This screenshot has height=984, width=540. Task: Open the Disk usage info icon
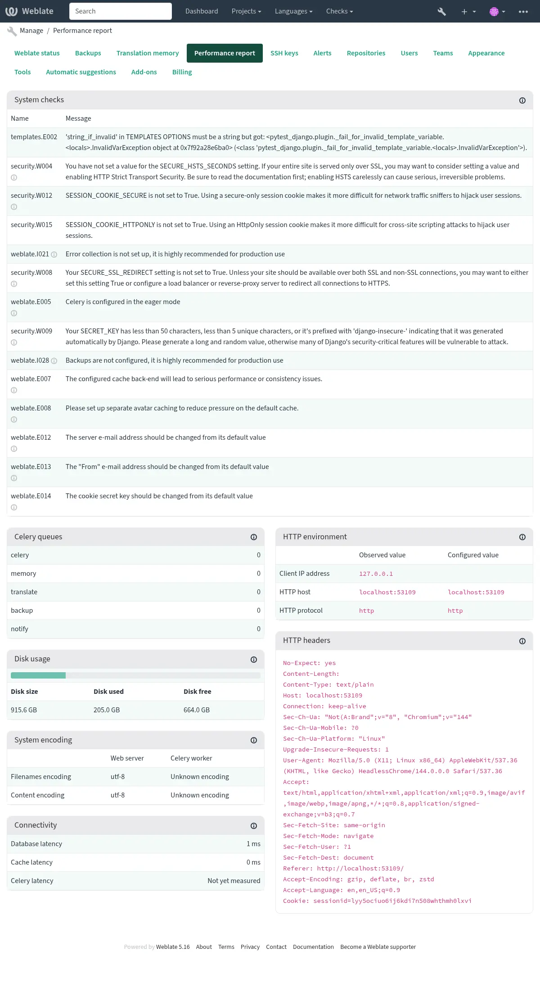254,659
